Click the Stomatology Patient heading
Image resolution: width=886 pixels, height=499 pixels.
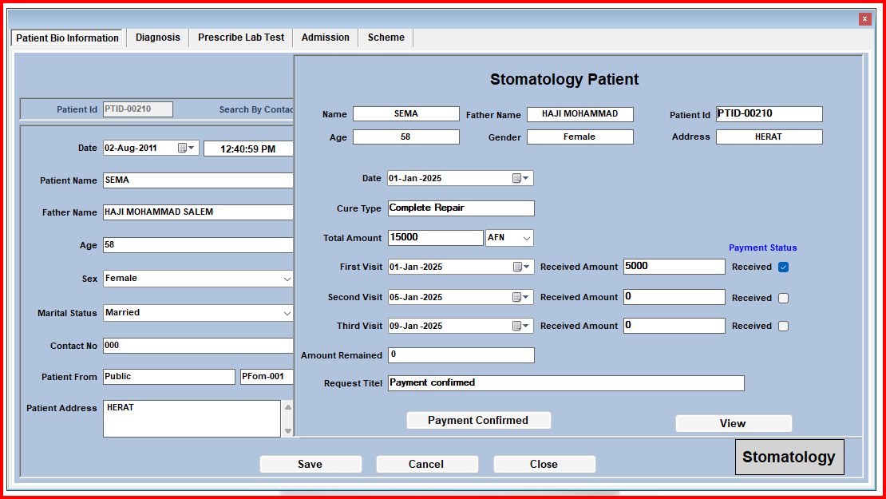tap(564, 79)
